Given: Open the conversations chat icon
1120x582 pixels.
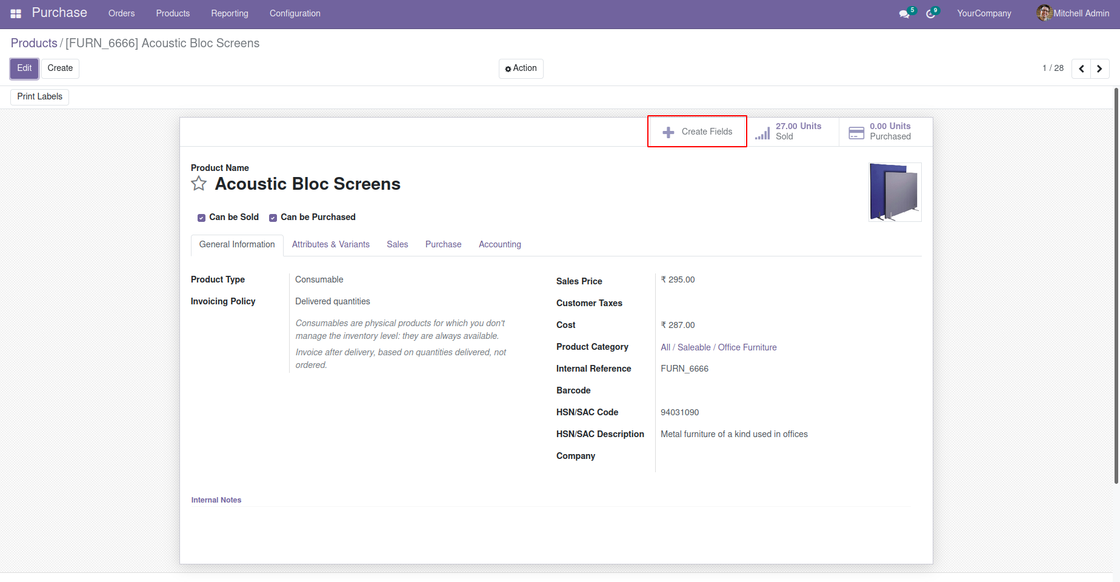Looking at the screenshot, I should pyautogui.click(x=904, y=14).
